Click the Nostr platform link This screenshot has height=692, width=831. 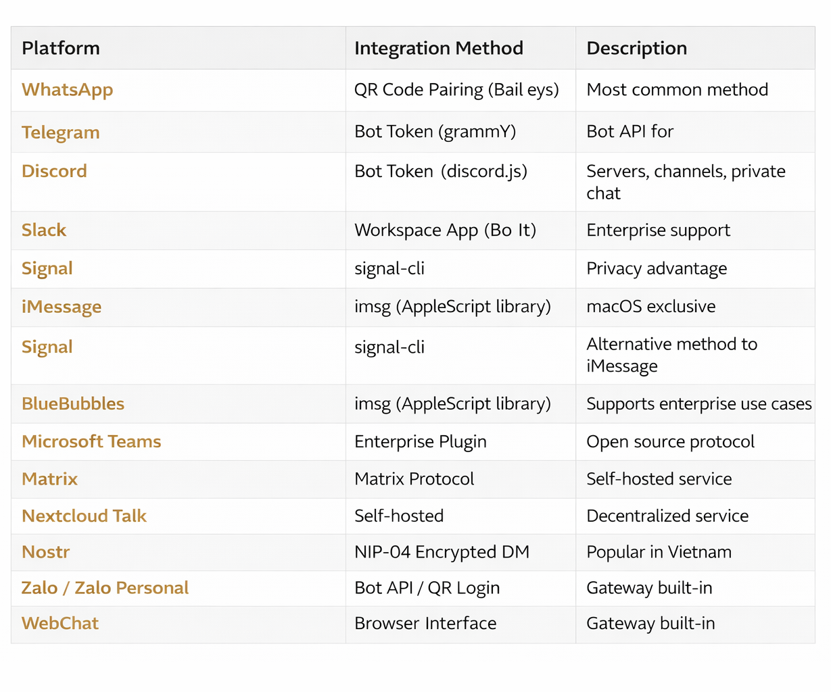45,552
